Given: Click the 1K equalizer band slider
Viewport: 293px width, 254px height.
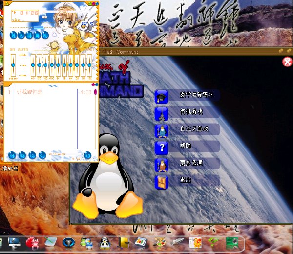Looking at the screenshot, I should (x=58, y=65).
